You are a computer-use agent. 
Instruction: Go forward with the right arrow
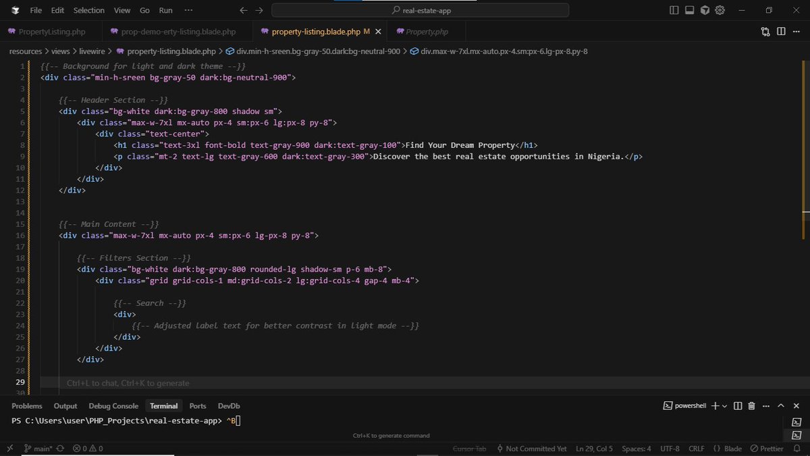(259, 10)
